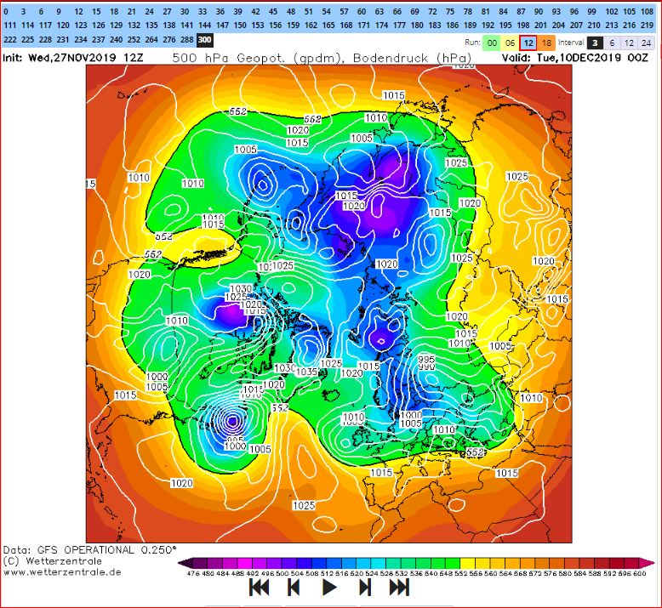Set interval to 6 hours
Screen dimensions: 662x608
[612, 43]
